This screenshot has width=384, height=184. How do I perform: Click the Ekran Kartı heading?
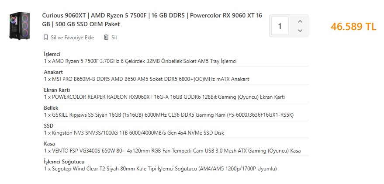pos(57,90)
